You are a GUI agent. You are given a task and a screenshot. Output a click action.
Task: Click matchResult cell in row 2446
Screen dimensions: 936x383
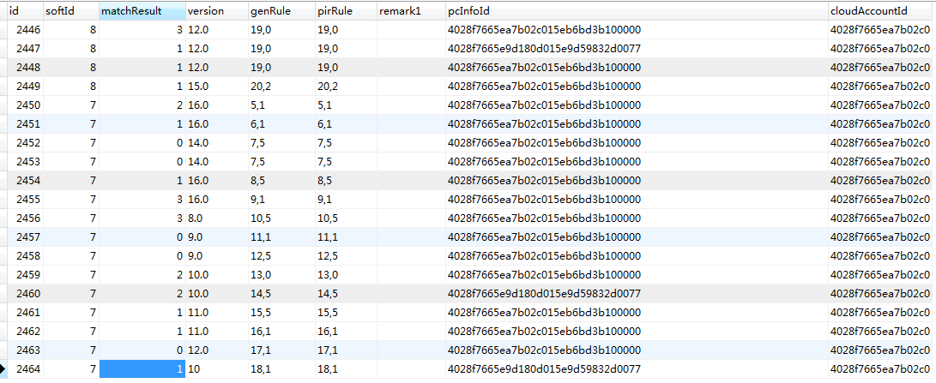tap(142, 30)
